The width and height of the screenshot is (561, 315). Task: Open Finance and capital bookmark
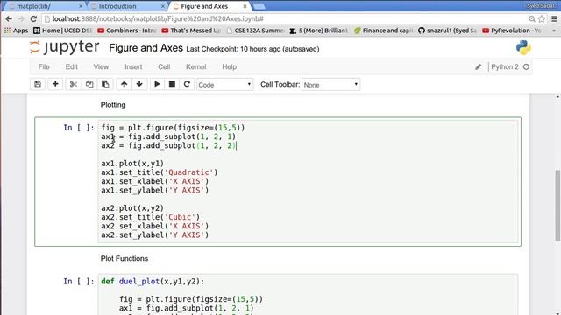(x=384, y=31)
